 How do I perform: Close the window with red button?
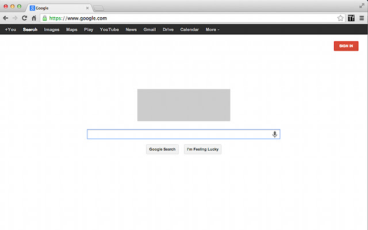[x=6, y=6]
